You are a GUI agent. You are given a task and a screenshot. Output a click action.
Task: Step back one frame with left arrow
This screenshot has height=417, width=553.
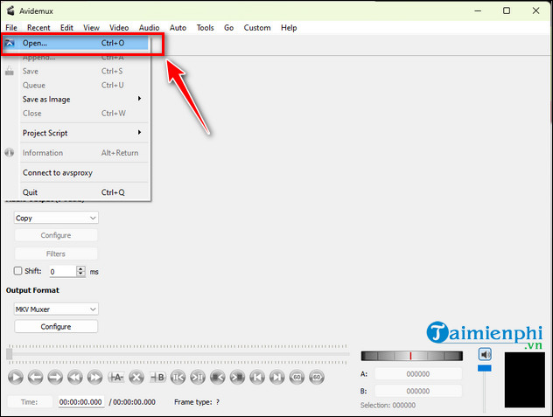[35, 377]
